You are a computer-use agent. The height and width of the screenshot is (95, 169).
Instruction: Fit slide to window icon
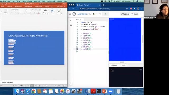pyautogui.click(x=64, y=85)
